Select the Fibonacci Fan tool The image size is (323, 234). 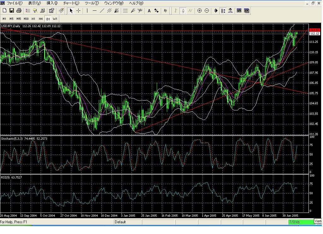pyautogui.click(x=133, y=11)
